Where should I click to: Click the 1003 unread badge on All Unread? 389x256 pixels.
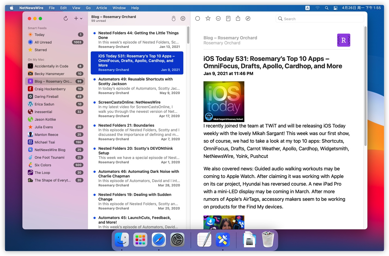pyautogui.click(x=78, y=42)
